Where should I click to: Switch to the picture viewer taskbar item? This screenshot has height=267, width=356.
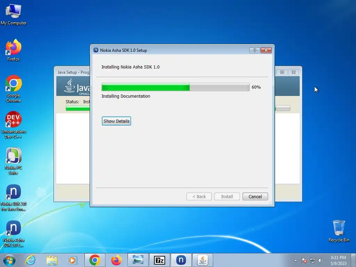click(x=138, y=260)
